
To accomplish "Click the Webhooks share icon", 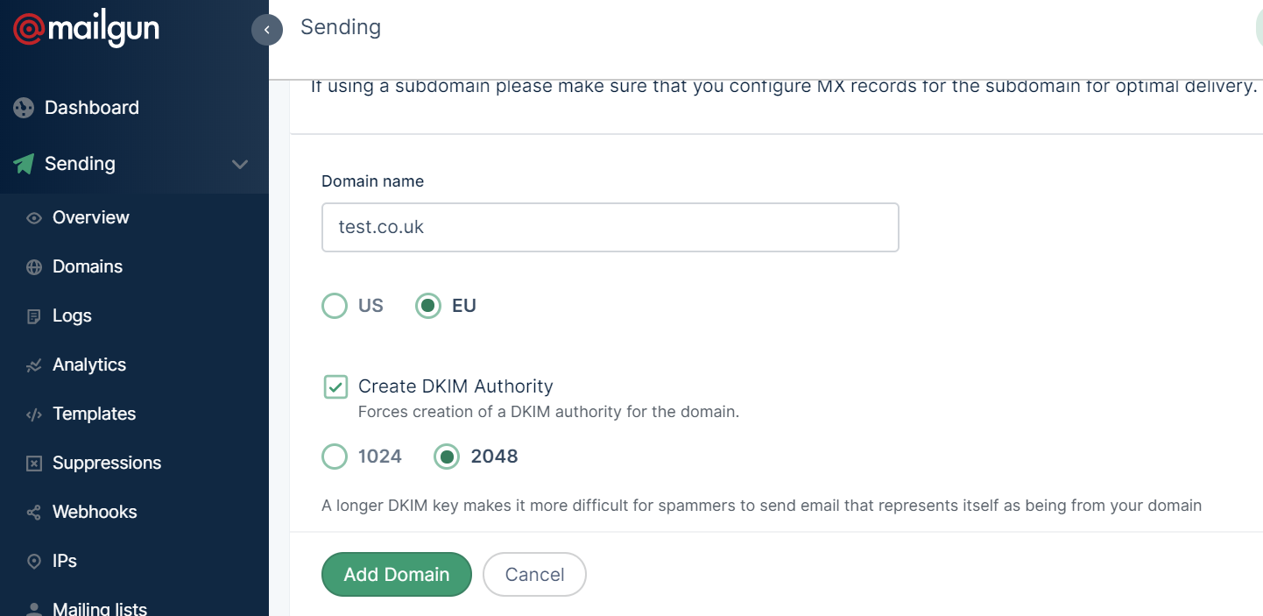I will 34,513.
